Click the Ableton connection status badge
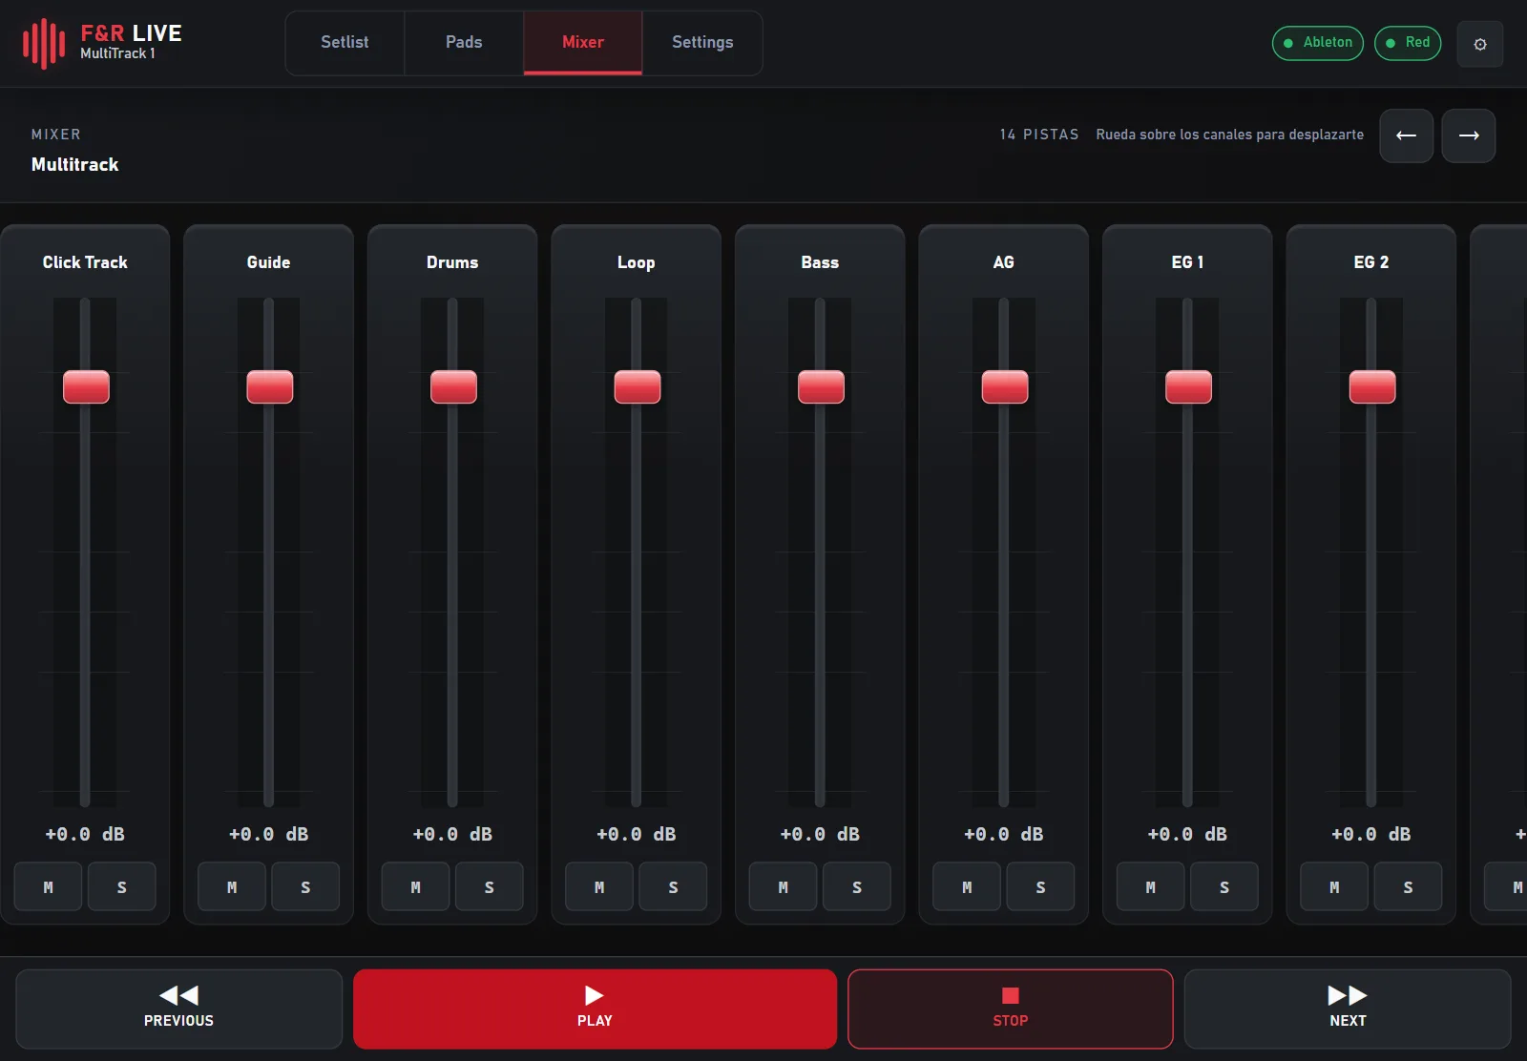Screen dimensions: 1527x1061 tap(1318, 43)
